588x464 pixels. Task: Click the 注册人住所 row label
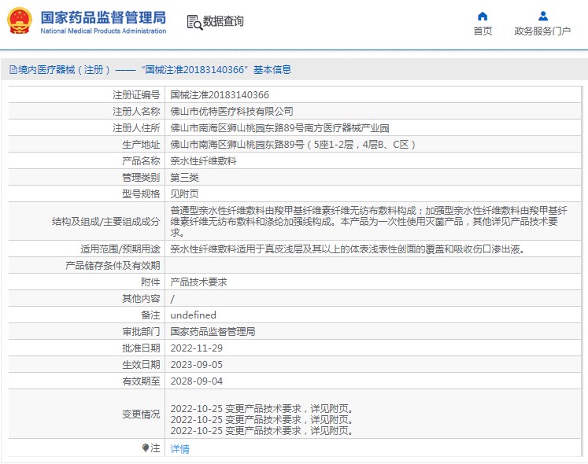tap(136, 128)
